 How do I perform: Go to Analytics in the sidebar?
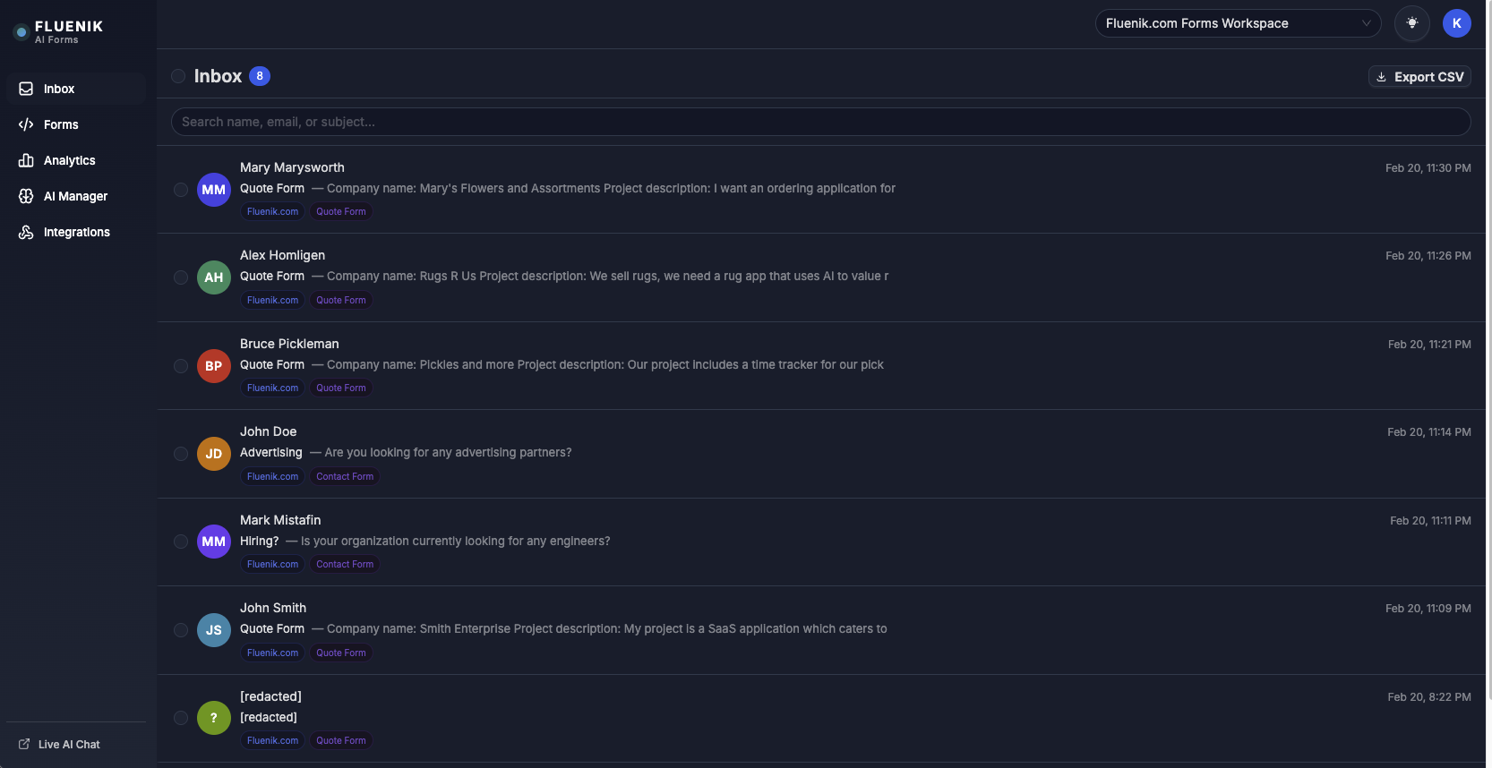(x=69, y=160)
